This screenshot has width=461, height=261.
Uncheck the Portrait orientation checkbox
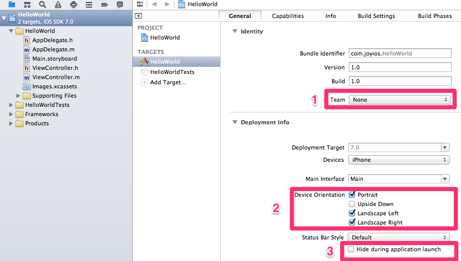pos(352,195)
